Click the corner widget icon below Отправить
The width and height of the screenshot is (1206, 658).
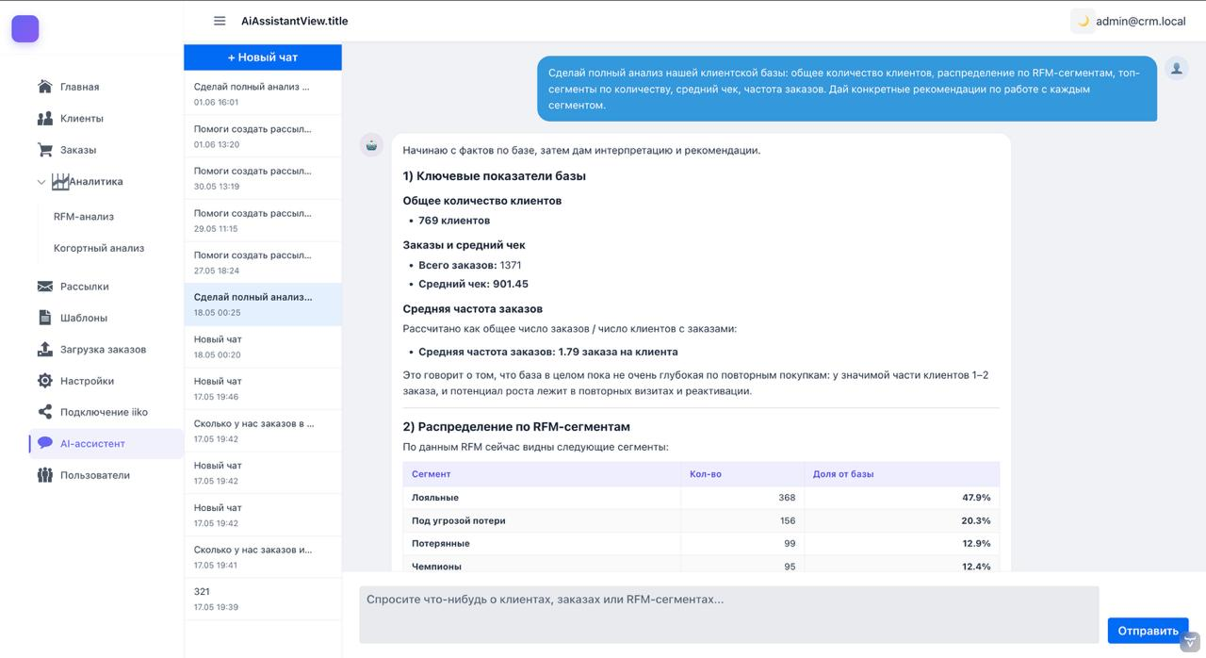click(x=1191, y=643)
